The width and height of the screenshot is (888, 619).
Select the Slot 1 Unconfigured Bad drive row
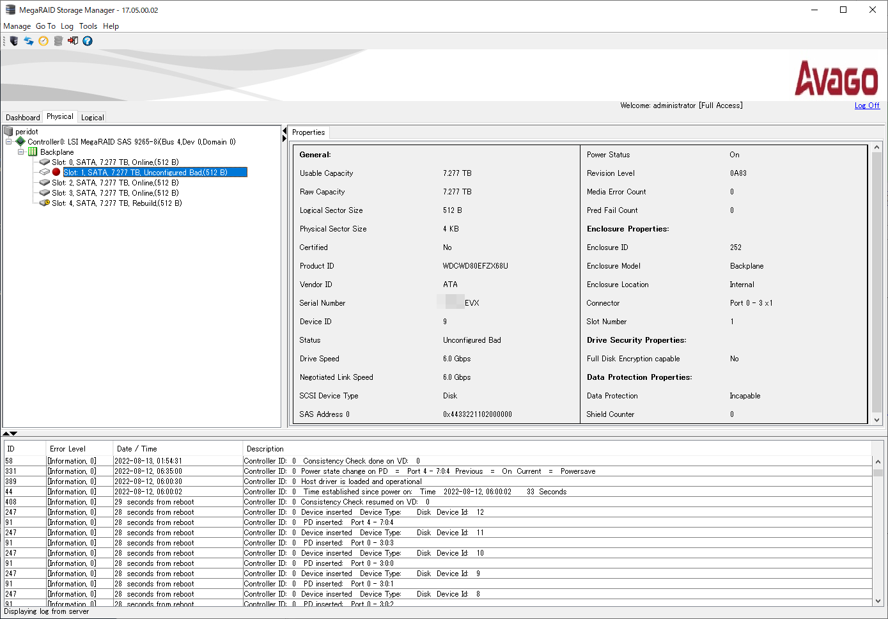coord(155,173)
